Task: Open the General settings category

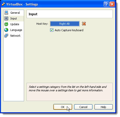Action: click(14, 13)
